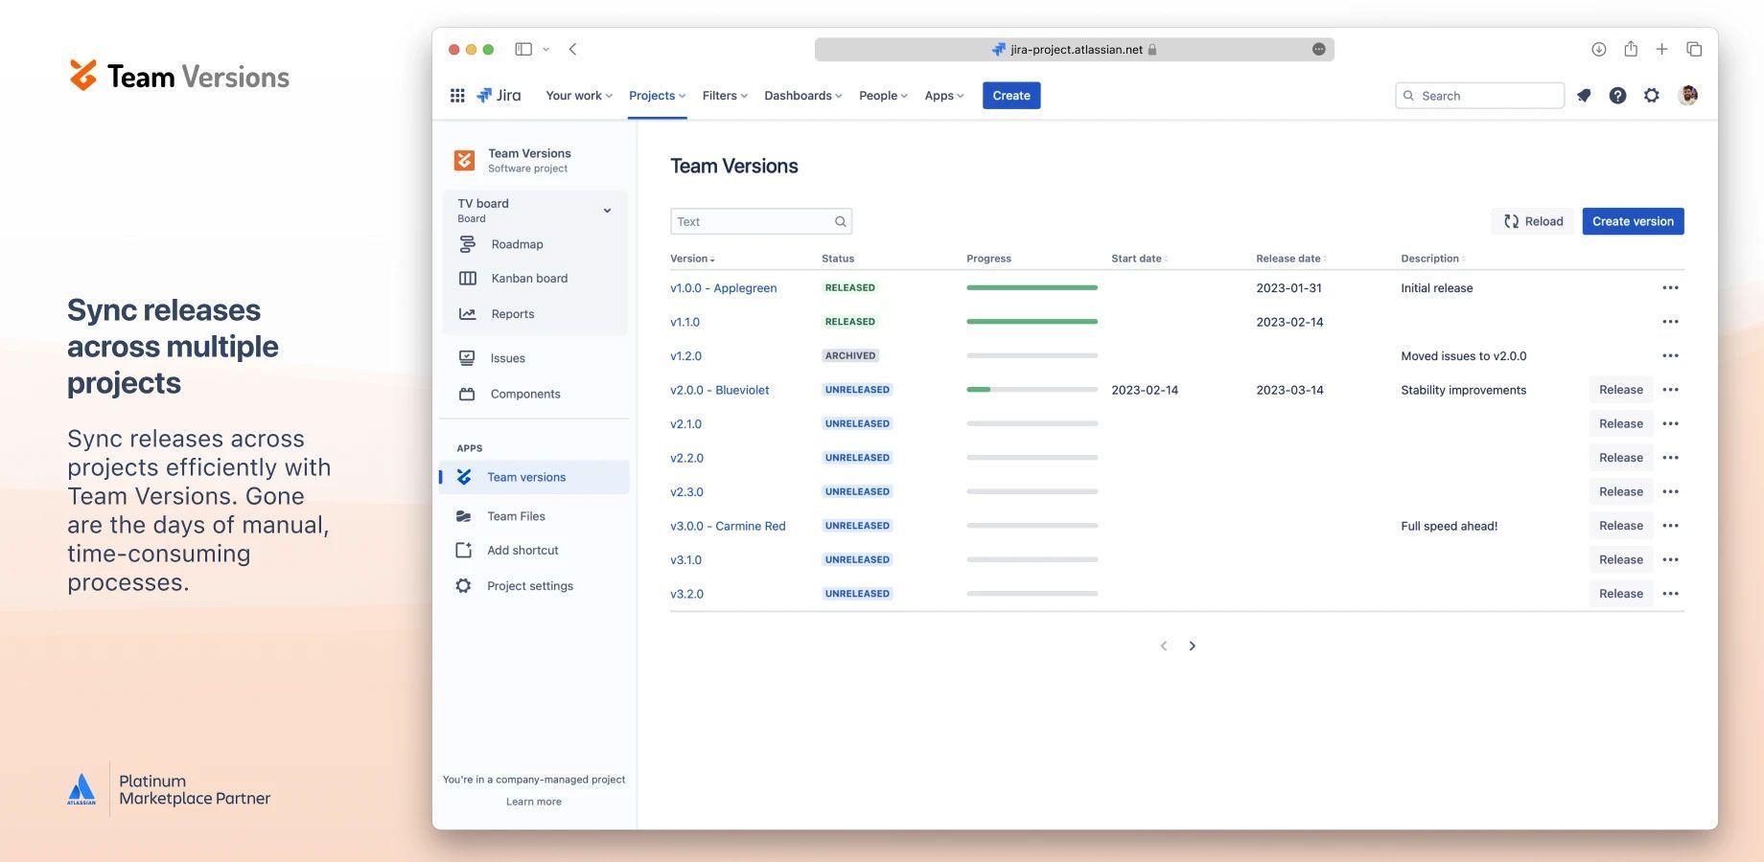This screenshot has width=1764, height=862.
Task: Open a new browser tab with plus icon
Action: 1661,49
